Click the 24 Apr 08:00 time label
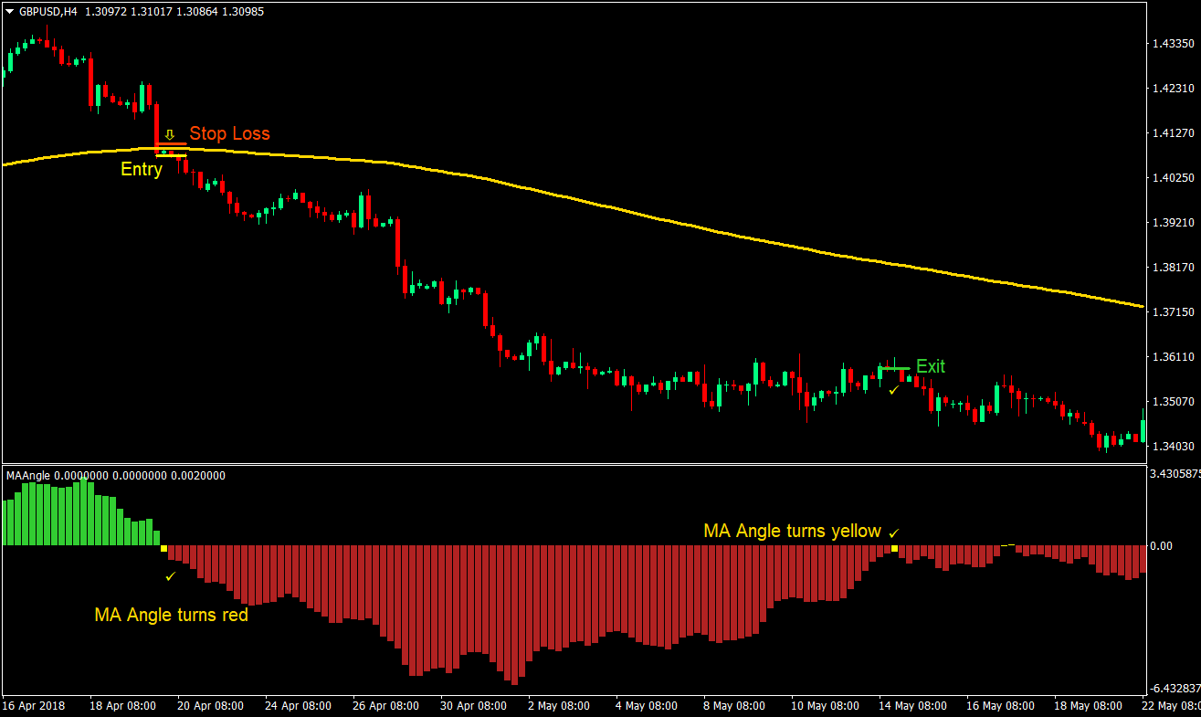The image size is (1201, 717). [297, 706]
